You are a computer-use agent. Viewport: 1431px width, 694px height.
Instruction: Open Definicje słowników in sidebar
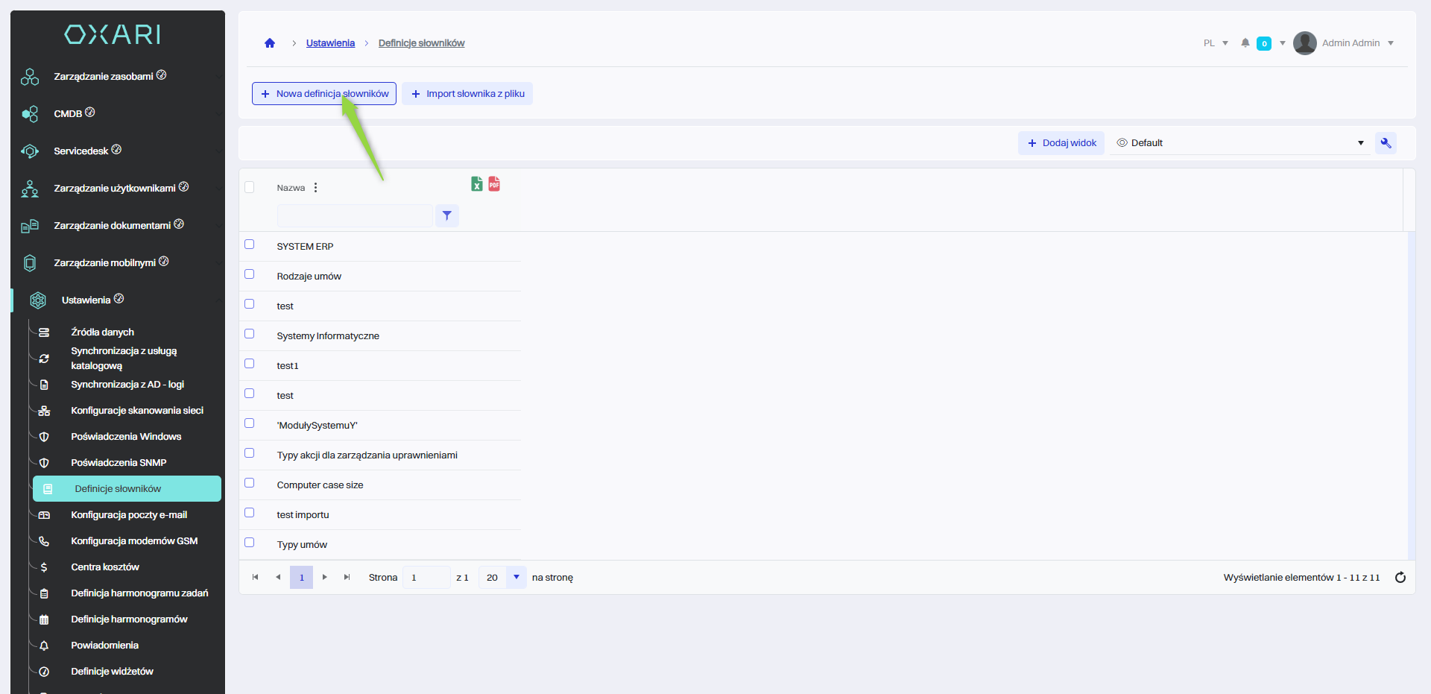118,489
